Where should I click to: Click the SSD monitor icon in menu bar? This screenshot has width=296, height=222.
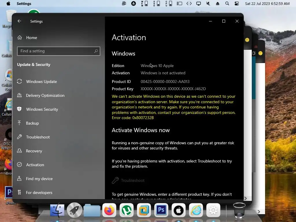(x=156, y=3)
